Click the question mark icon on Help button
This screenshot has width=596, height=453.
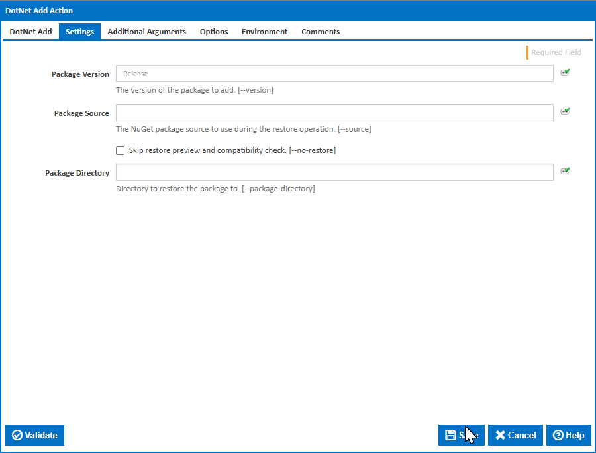click(x=558, y=435)
